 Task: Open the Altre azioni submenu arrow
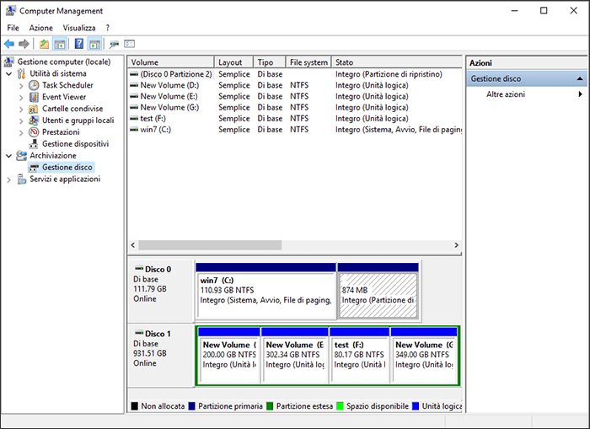(581, 94)
